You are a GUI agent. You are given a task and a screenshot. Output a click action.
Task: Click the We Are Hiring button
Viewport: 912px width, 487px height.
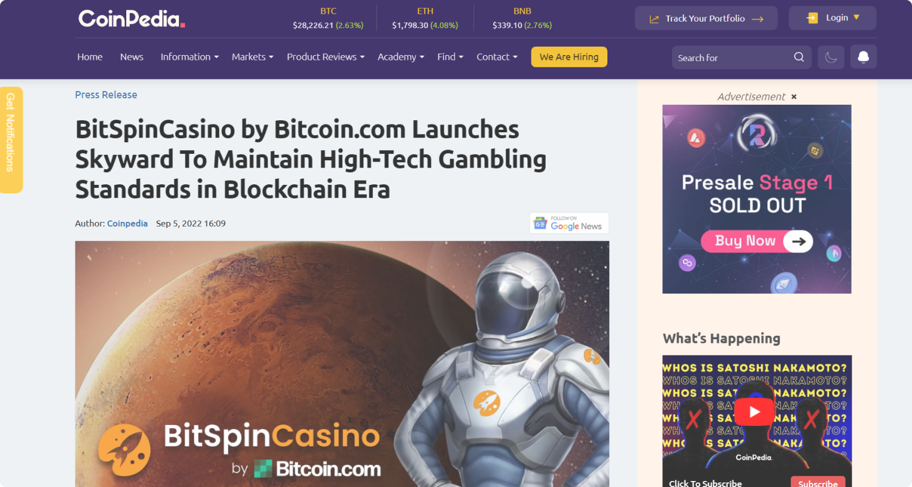[569, 57]
